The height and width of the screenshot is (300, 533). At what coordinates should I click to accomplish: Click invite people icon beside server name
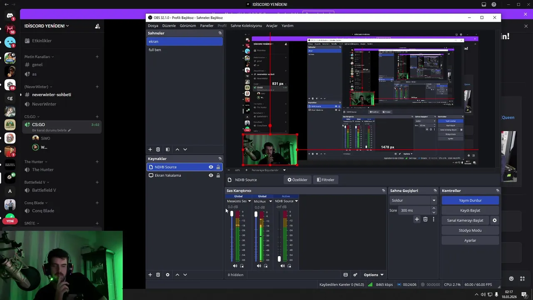click(97, 26)
